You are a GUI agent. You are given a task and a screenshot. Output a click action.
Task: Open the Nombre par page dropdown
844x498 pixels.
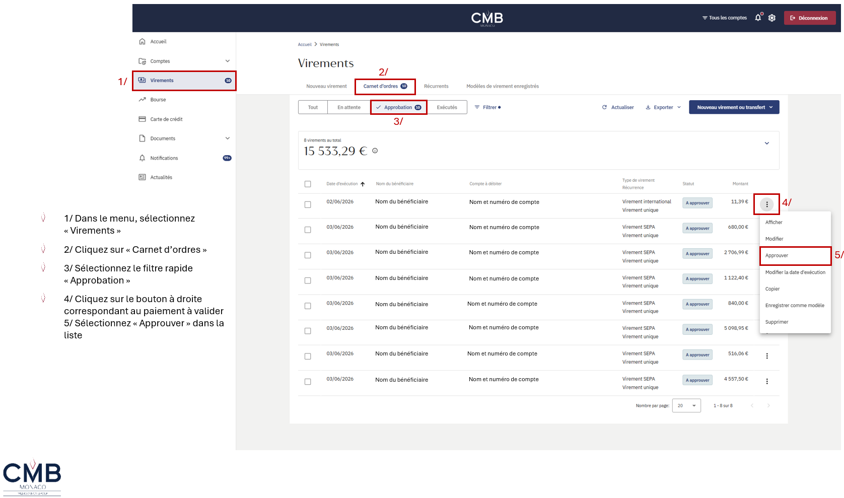pyautogui.click(x=686, y=405)
